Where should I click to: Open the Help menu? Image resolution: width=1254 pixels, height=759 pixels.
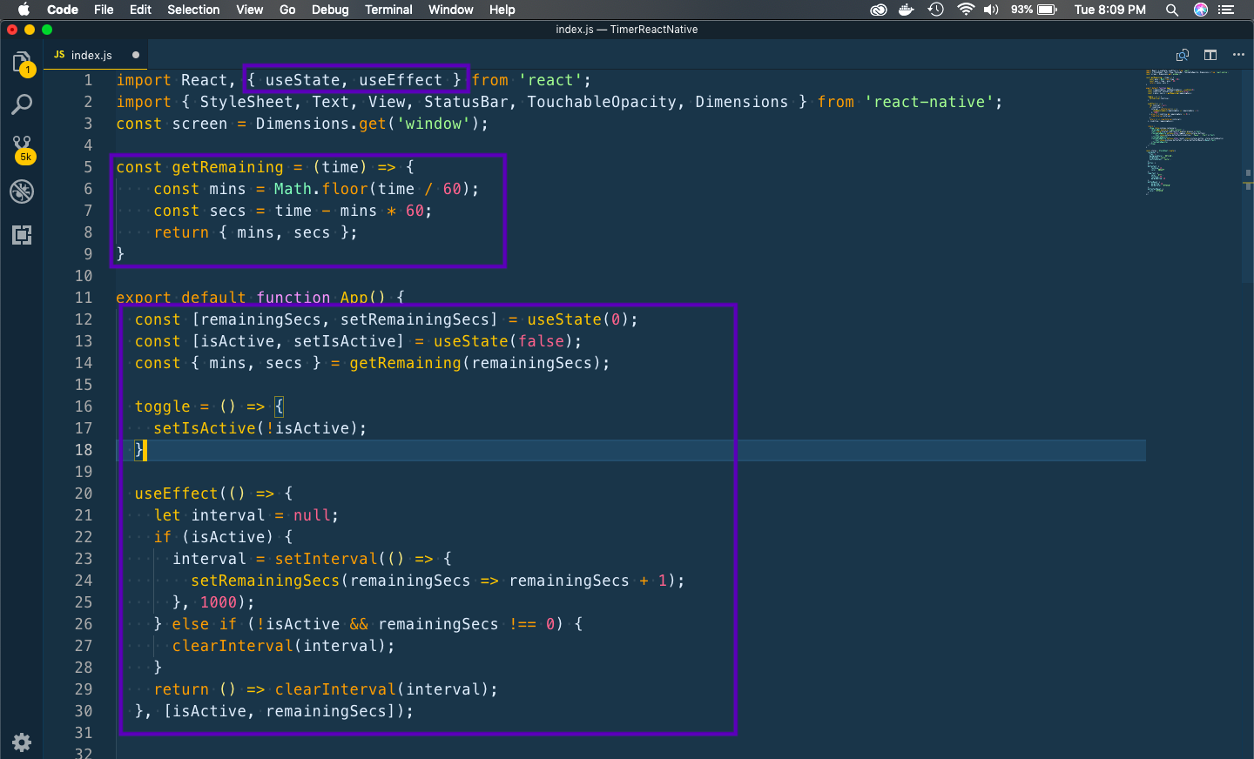502,10
